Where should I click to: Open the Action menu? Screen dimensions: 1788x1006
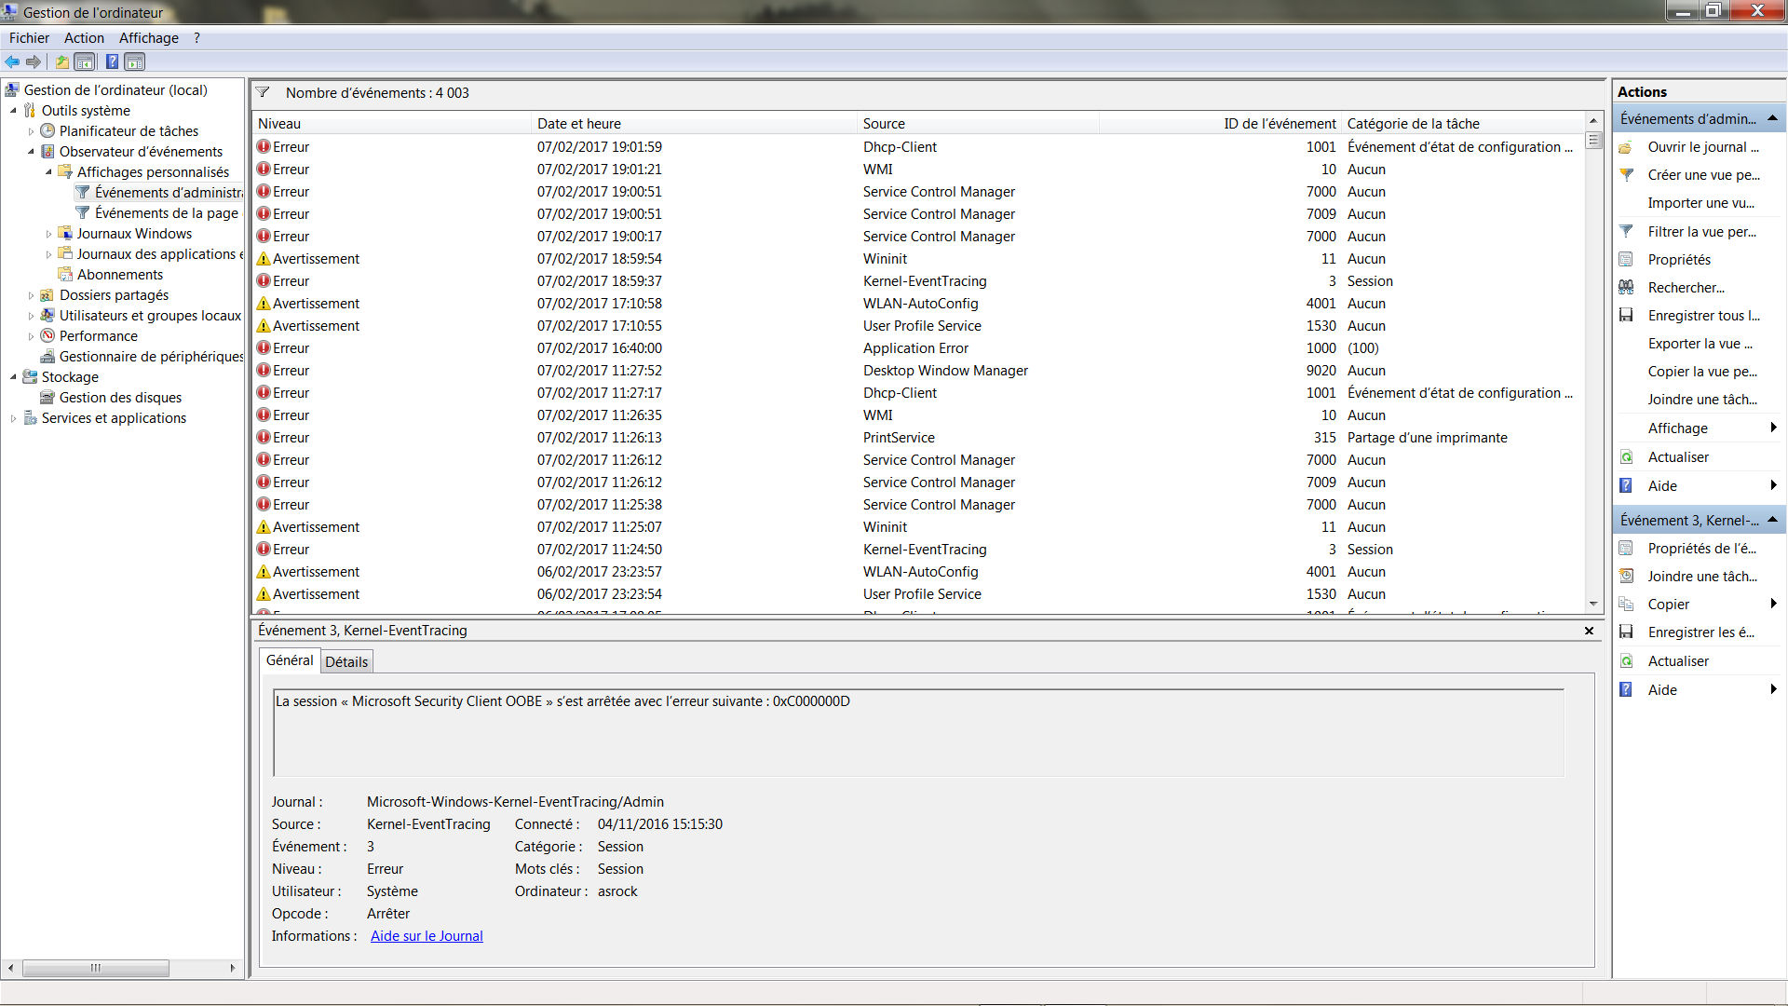84,38
